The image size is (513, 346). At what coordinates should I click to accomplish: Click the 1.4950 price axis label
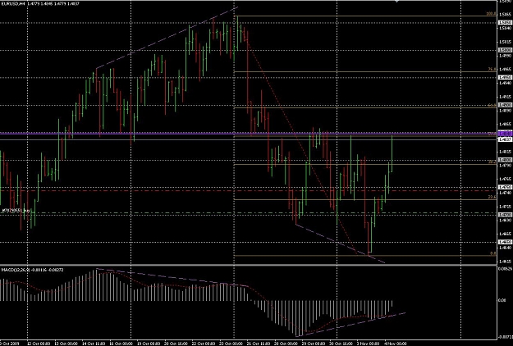coord(505,77)
